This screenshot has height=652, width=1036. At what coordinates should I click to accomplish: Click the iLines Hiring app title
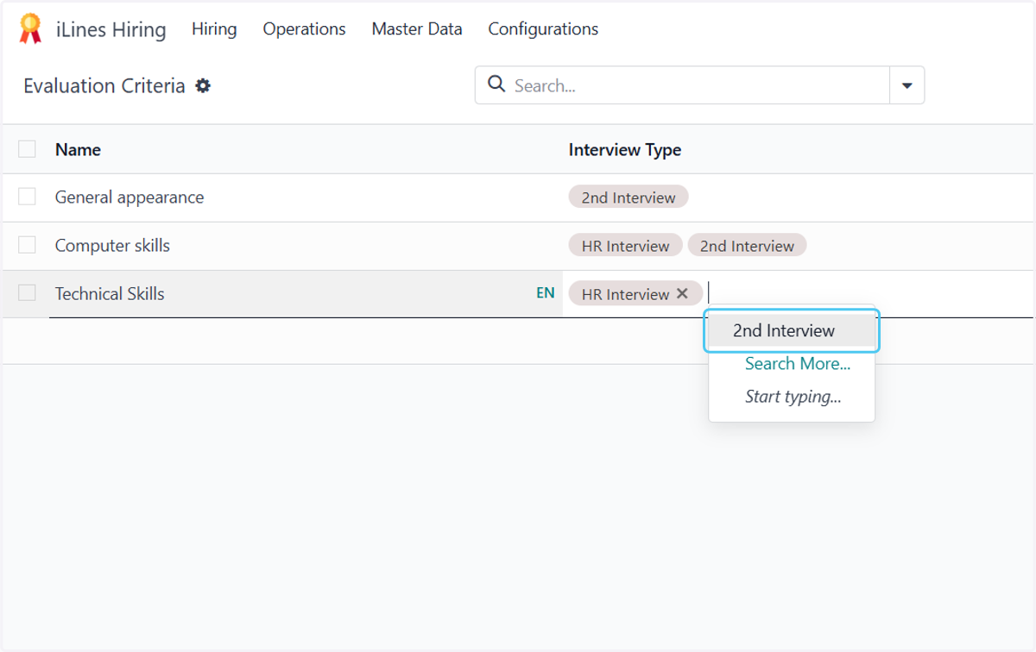point(111,29)
